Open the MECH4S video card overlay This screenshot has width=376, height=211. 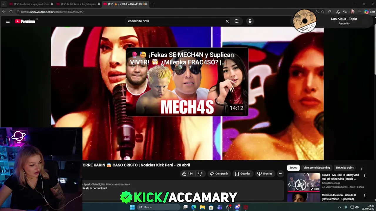[187, 82]
